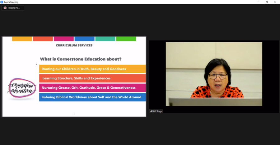The image size is (280, 145).
Task: Click the red cloud Recording icon
Action: (5, 8)
